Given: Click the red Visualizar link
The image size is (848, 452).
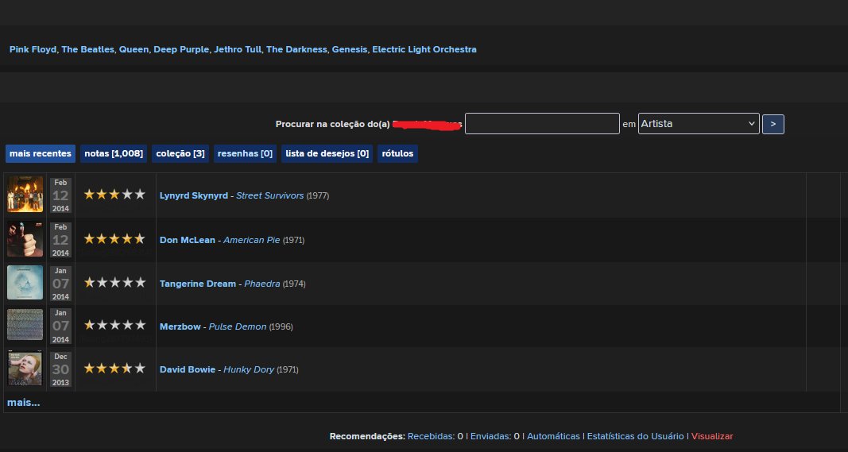Looking at the screenshot, I should (712, 436).
